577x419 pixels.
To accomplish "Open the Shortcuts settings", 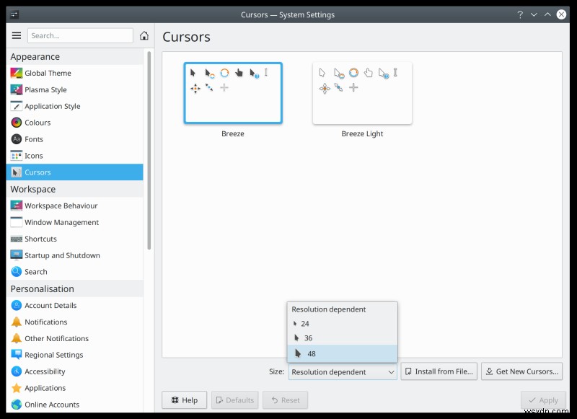I will [x=75, y=239].
